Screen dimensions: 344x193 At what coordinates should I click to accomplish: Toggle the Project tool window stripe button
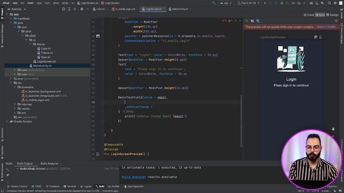[x=2, y=13]
